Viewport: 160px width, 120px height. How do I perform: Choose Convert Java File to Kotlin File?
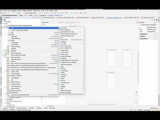point(34,95)
